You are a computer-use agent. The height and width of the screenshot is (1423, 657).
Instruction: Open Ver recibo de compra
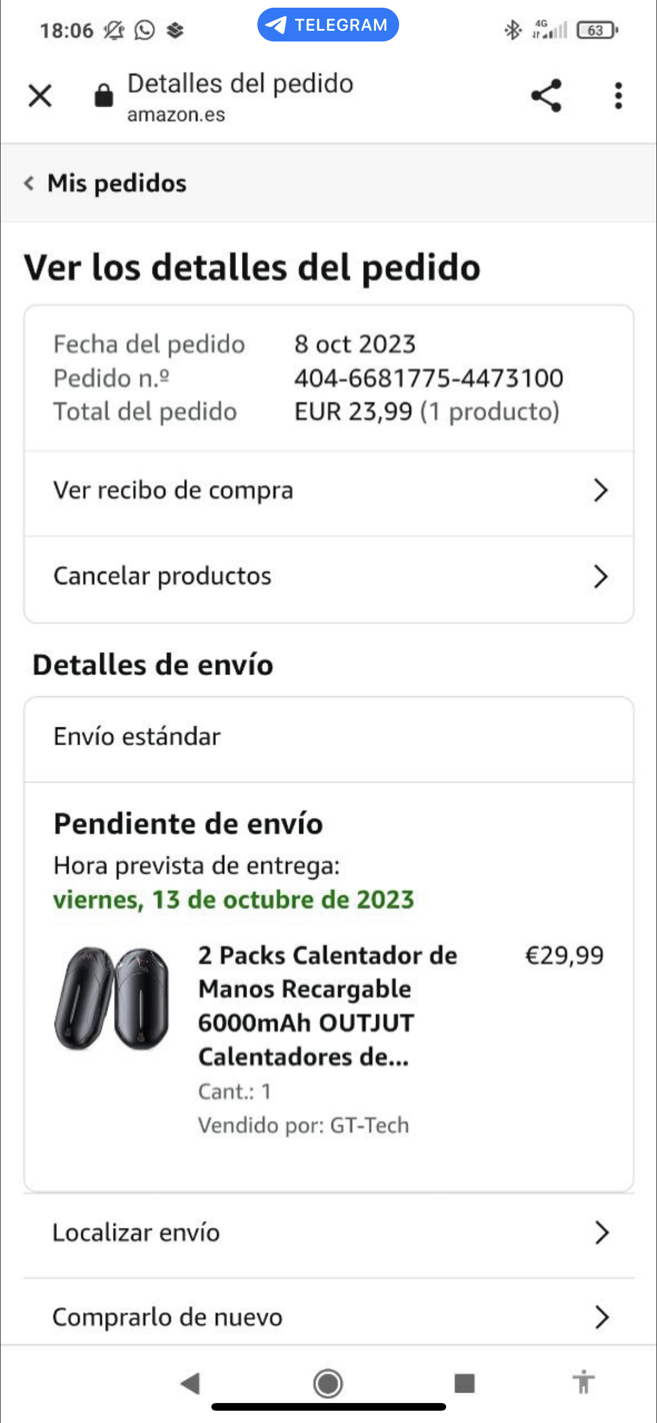[329, 491]
